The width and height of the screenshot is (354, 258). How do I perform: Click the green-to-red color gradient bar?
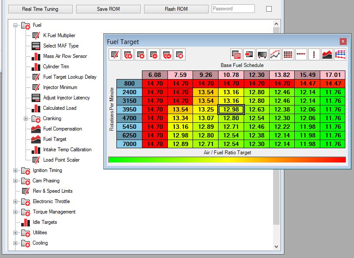coord(227,159)
